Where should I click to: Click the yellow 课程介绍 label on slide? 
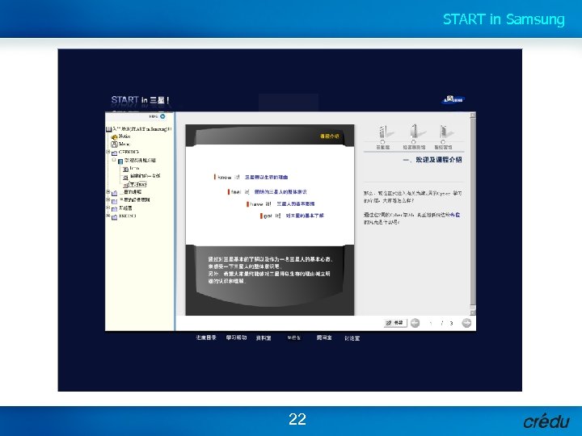click(330, 136)
